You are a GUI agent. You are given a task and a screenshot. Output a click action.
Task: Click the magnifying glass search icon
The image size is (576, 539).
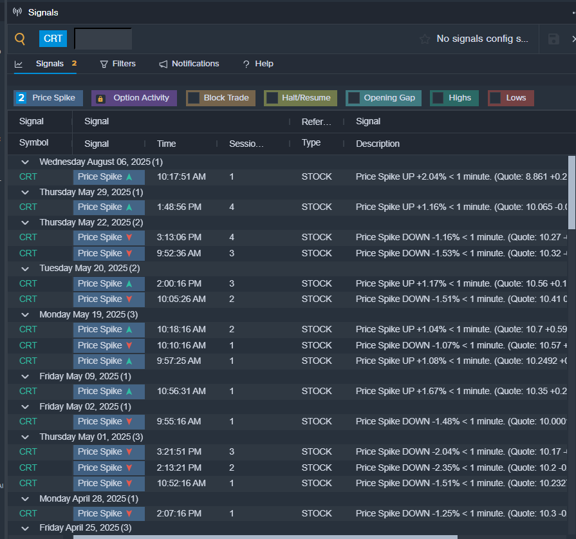tap(20, 39)
